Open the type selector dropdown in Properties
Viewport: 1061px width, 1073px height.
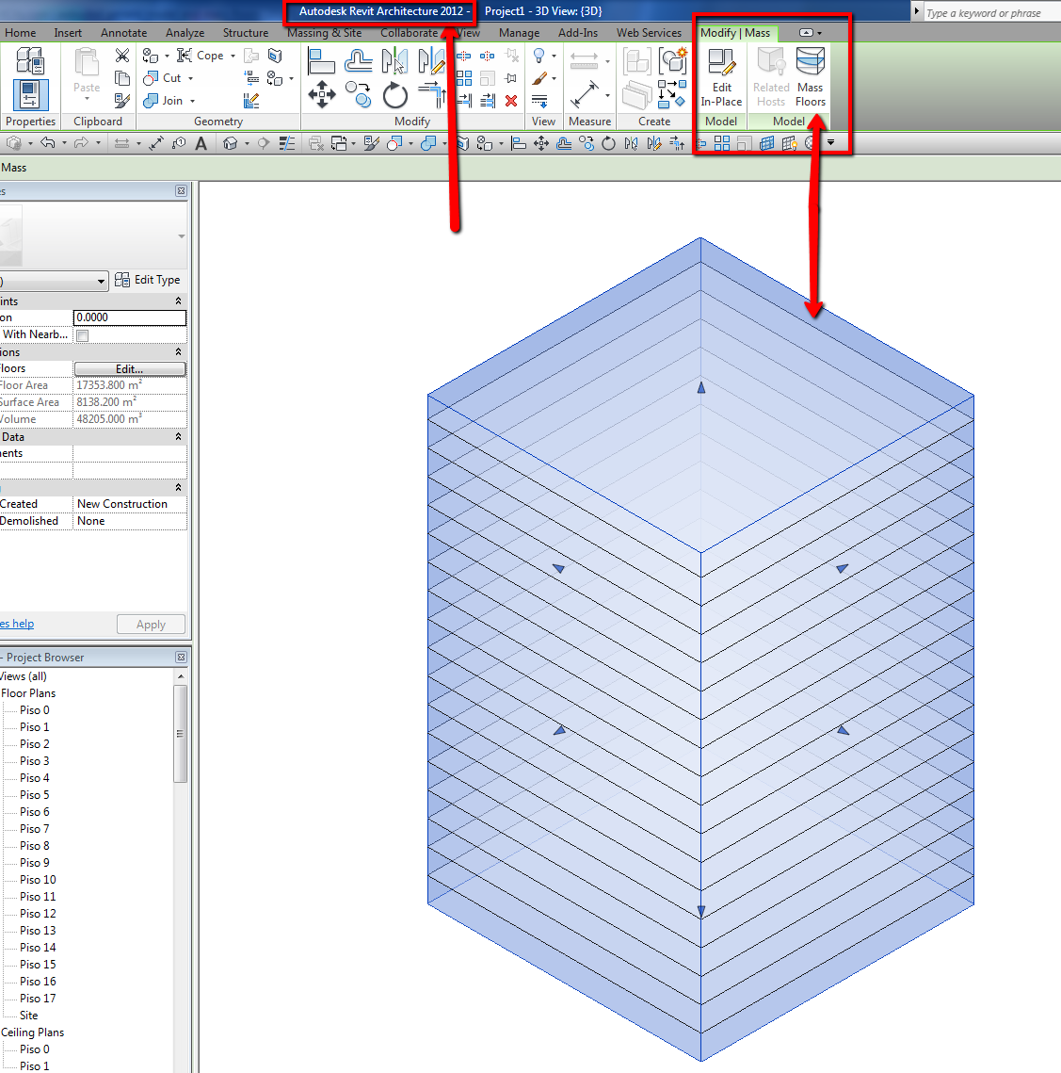[101, 281]
